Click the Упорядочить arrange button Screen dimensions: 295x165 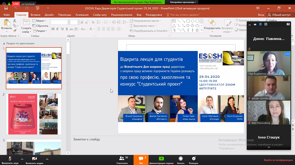pyautogui.click(x=212, y=25)
